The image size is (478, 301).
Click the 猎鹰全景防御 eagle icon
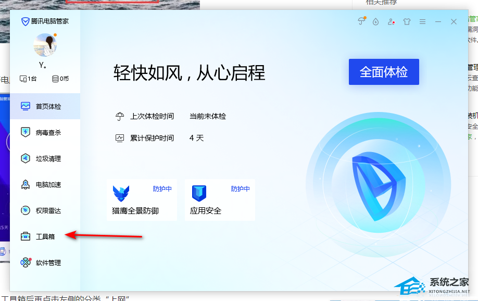click(x=121, y=193)
